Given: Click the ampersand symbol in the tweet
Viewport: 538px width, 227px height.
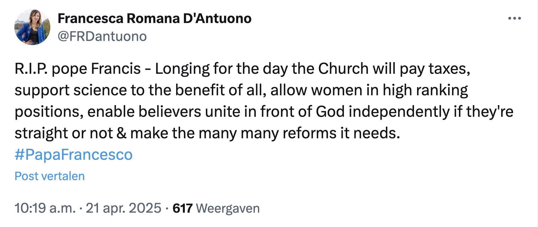Looking at the screenshot, I should (121, 133).
